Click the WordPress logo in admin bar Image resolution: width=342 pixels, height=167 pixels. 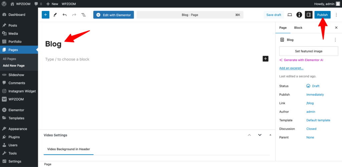4,4
